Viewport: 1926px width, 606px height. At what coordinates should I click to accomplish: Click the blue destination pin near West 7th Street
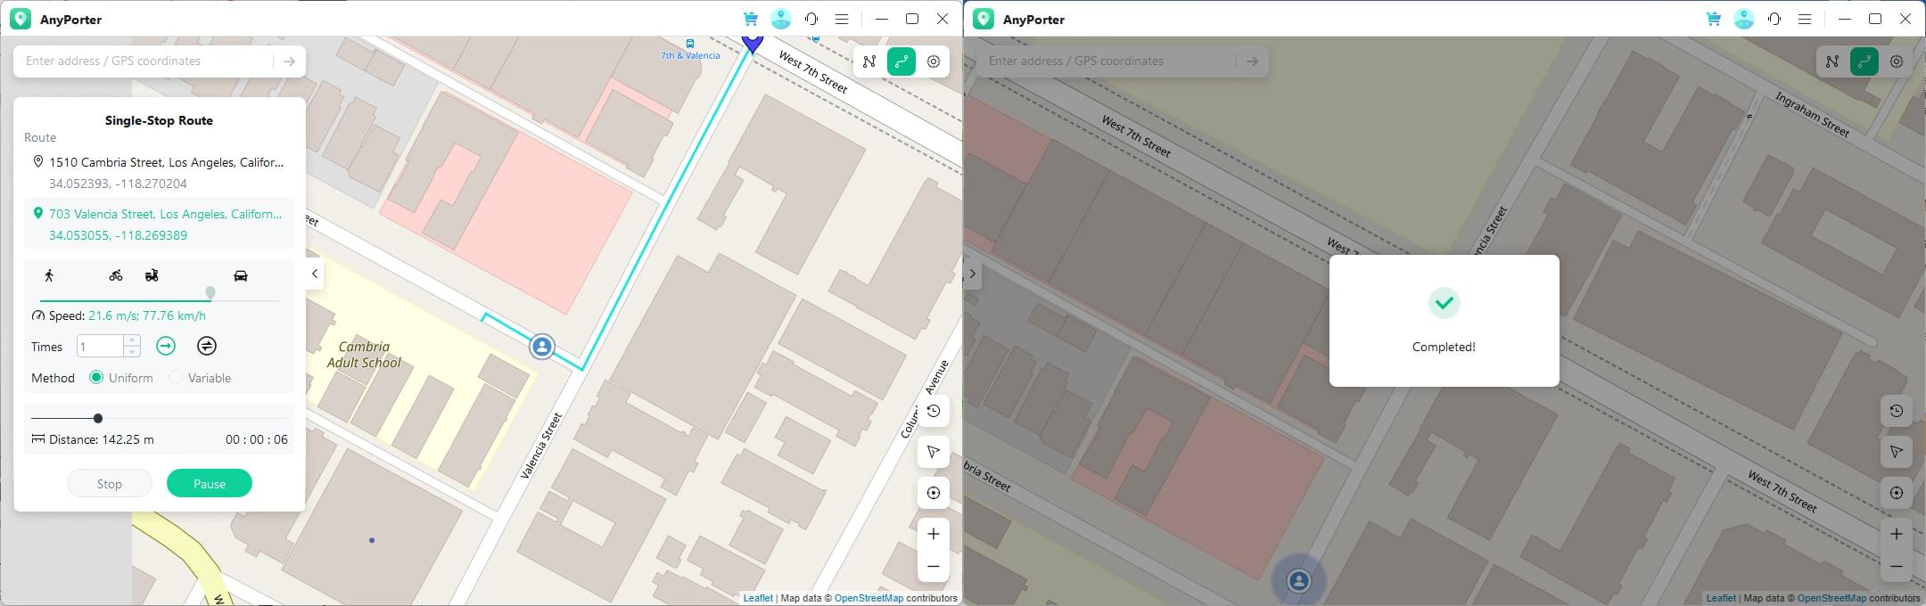[753, 45]
